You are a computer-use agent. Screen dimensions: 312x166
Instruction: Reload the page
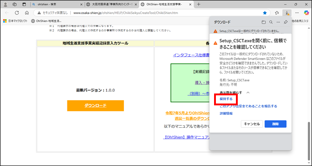(x=17, y=13)
